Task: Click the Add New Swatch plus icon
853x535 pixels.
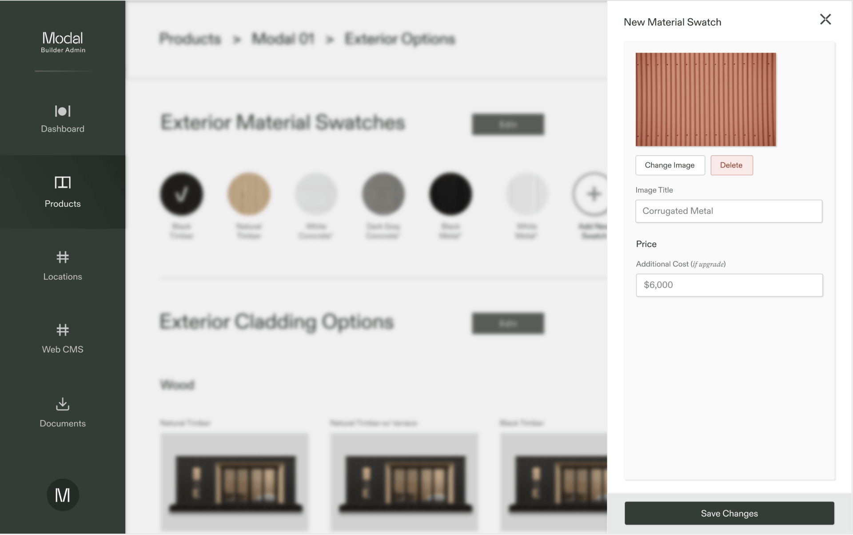Action: click(x=593, y=193)
